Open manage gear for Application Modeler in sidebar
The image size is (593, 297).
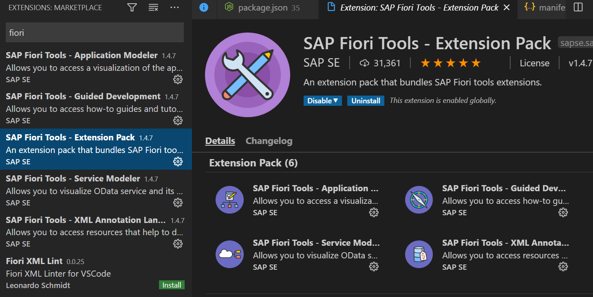coord(178,79)
